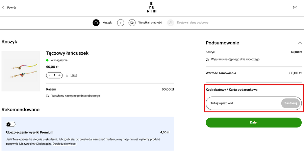Decrease quantity with the minus button
The width and height of the screenshot is (304, 151).
tap(50, 75)
